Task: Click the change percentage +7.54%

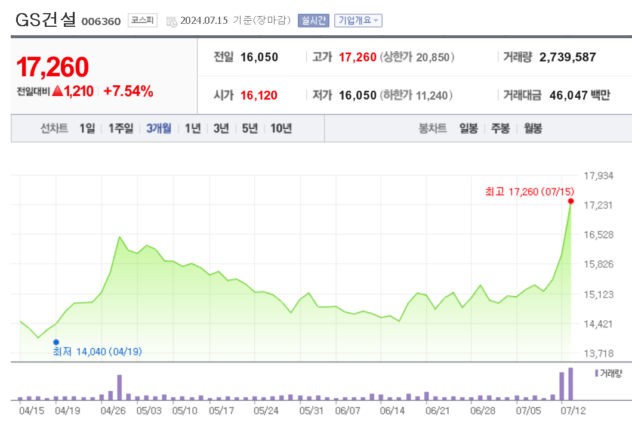Action: click(x=128, y=91)
